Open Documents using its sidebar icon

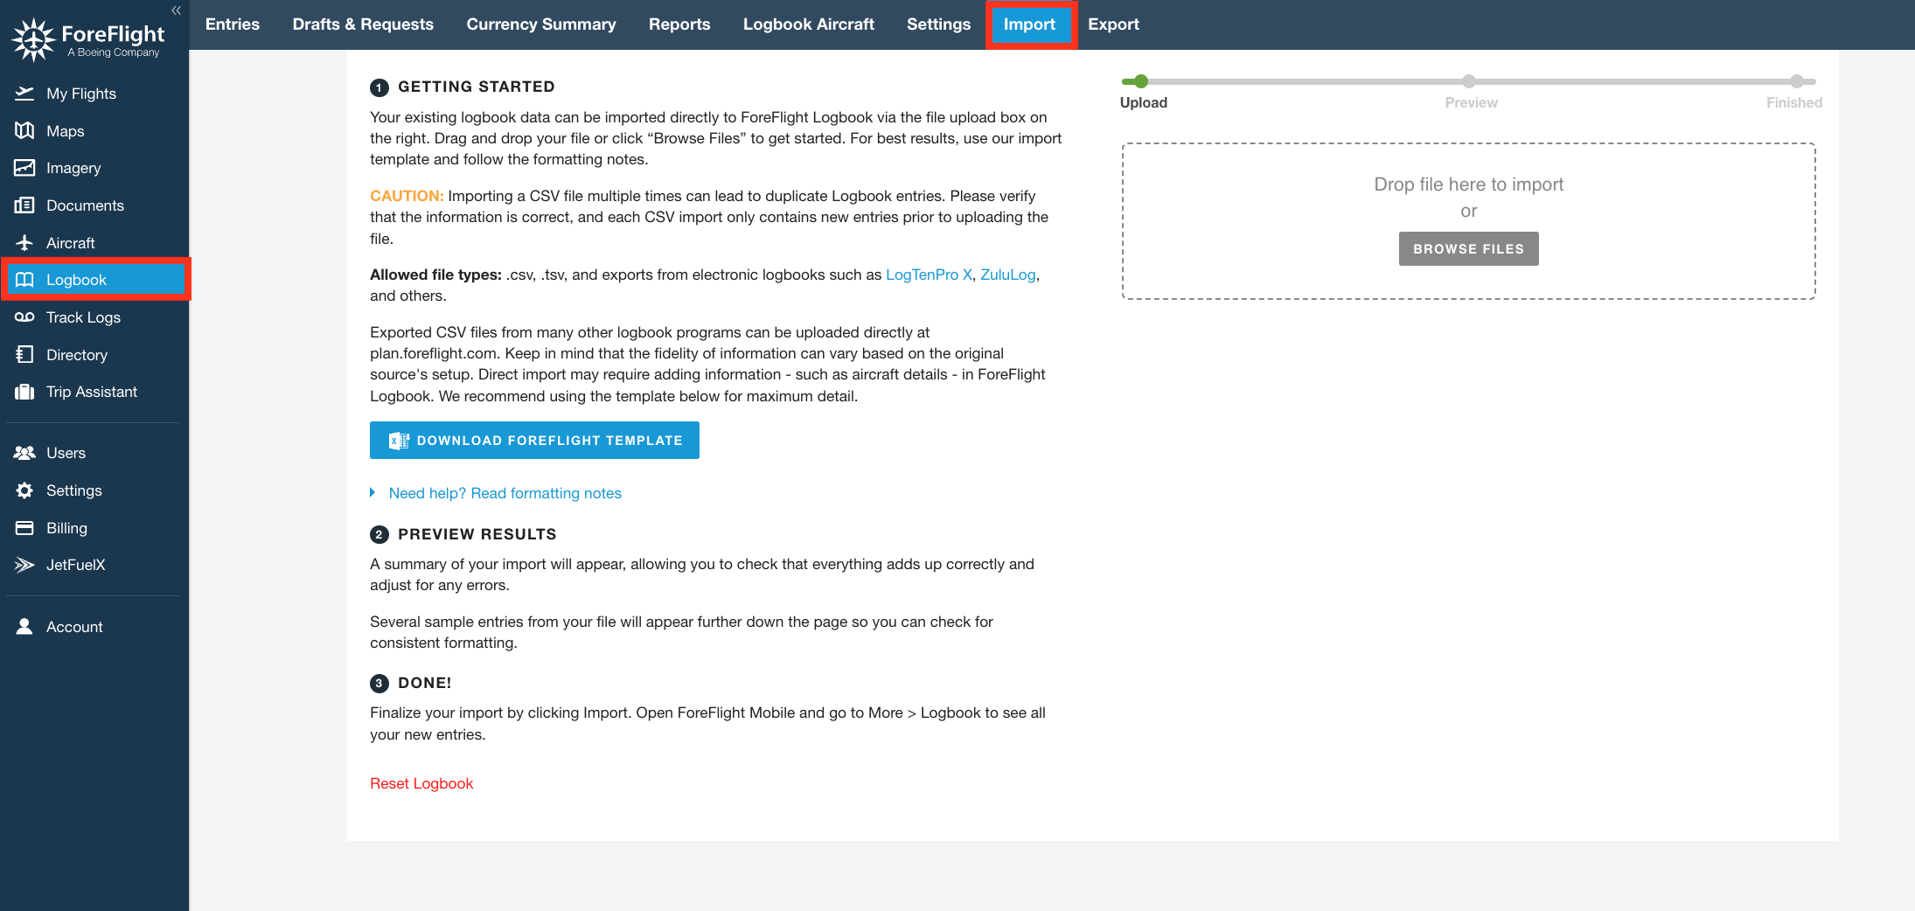[24, 205]
